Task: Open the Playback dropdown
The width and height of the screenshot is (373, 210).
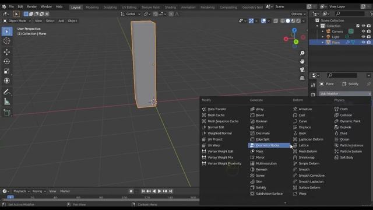Action: 21,191
